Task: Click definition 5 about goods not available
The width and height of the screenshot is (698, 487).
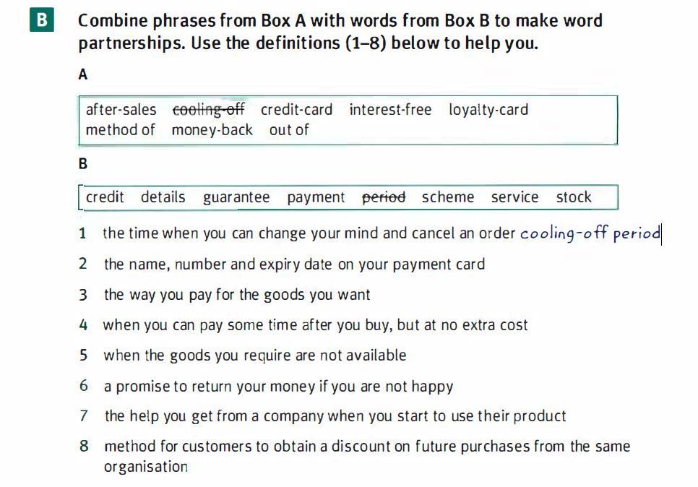Action: point(254,355)
